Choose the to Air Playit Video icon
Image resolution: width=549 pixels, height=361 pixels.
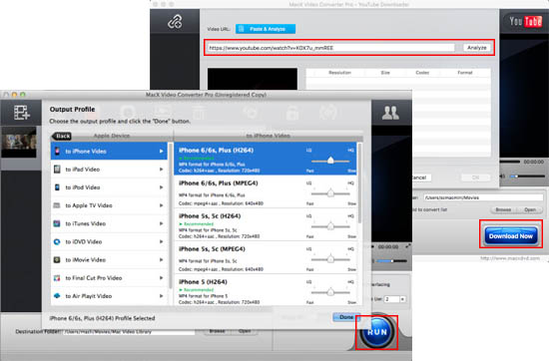coord(57,296)
